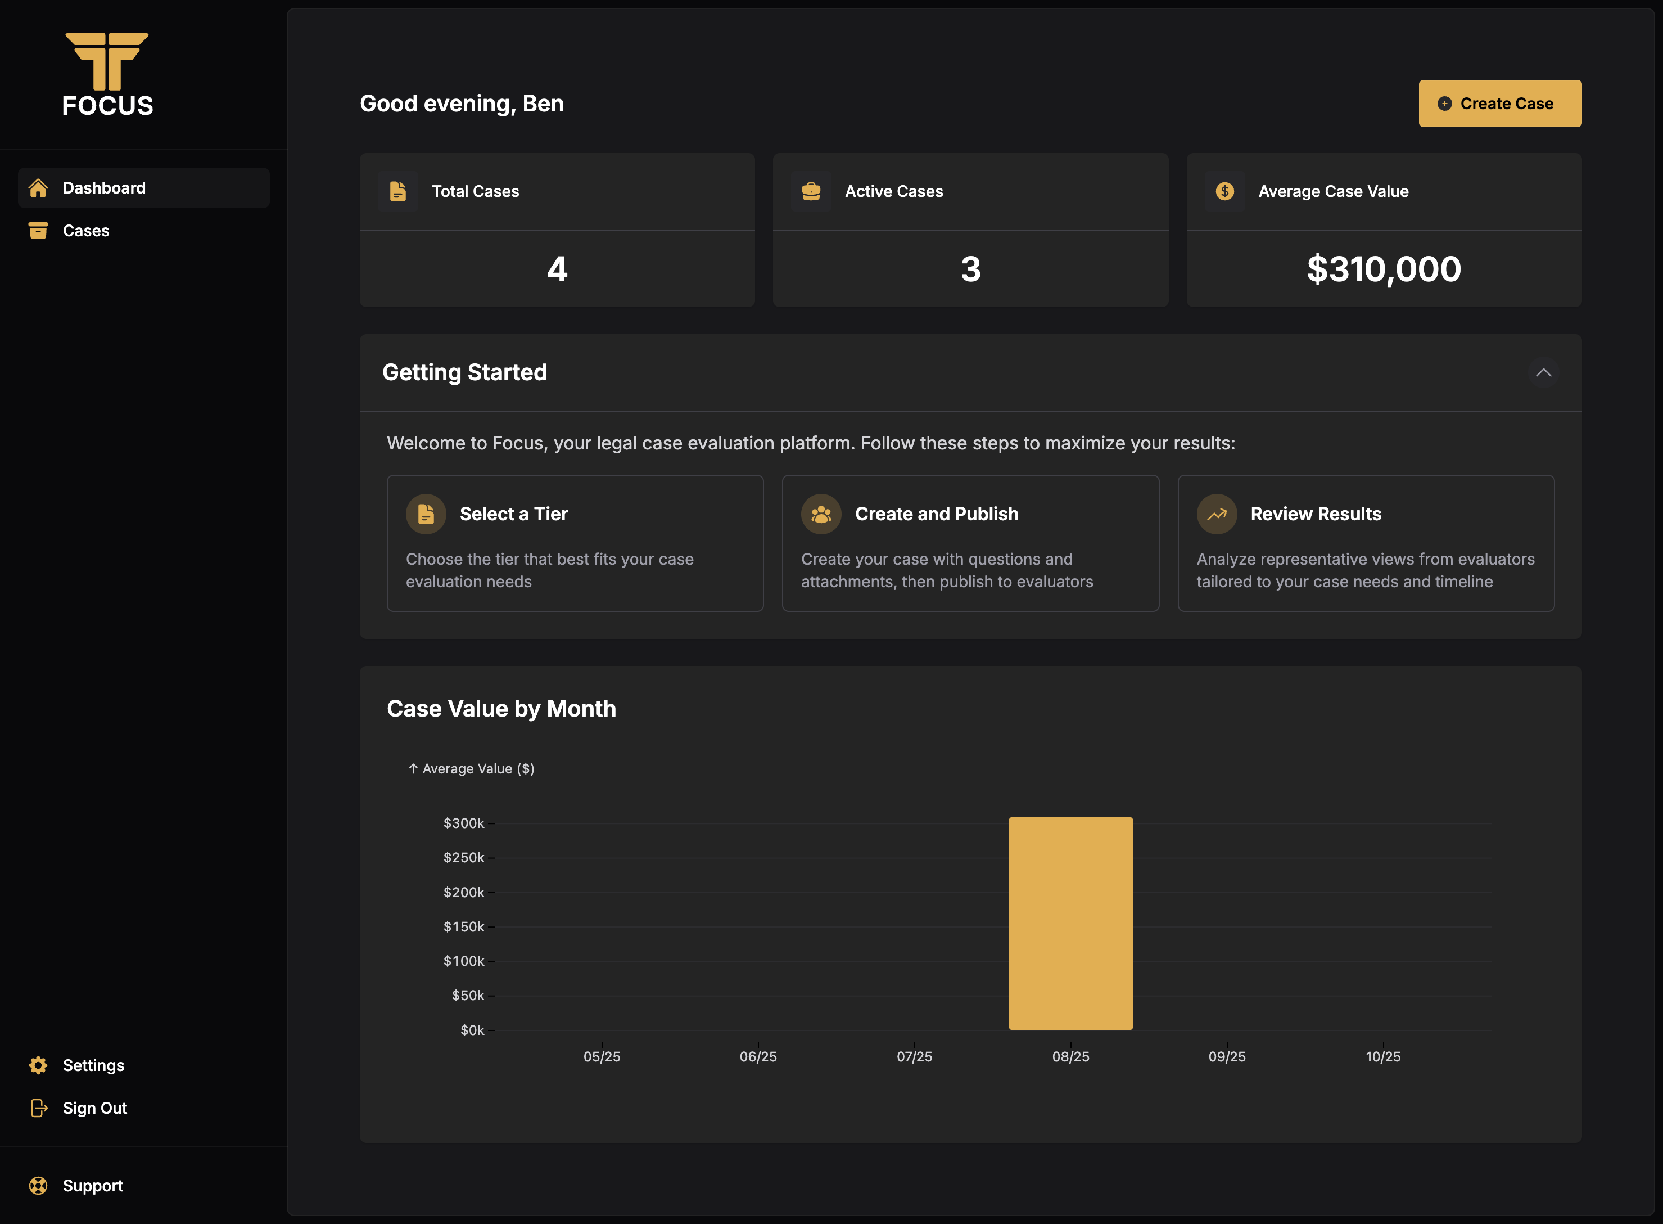Click the Support lifebuoy icon

38,1186
